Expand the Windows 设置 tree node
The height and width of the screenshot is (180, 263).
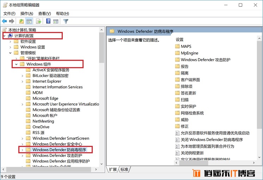10,47
